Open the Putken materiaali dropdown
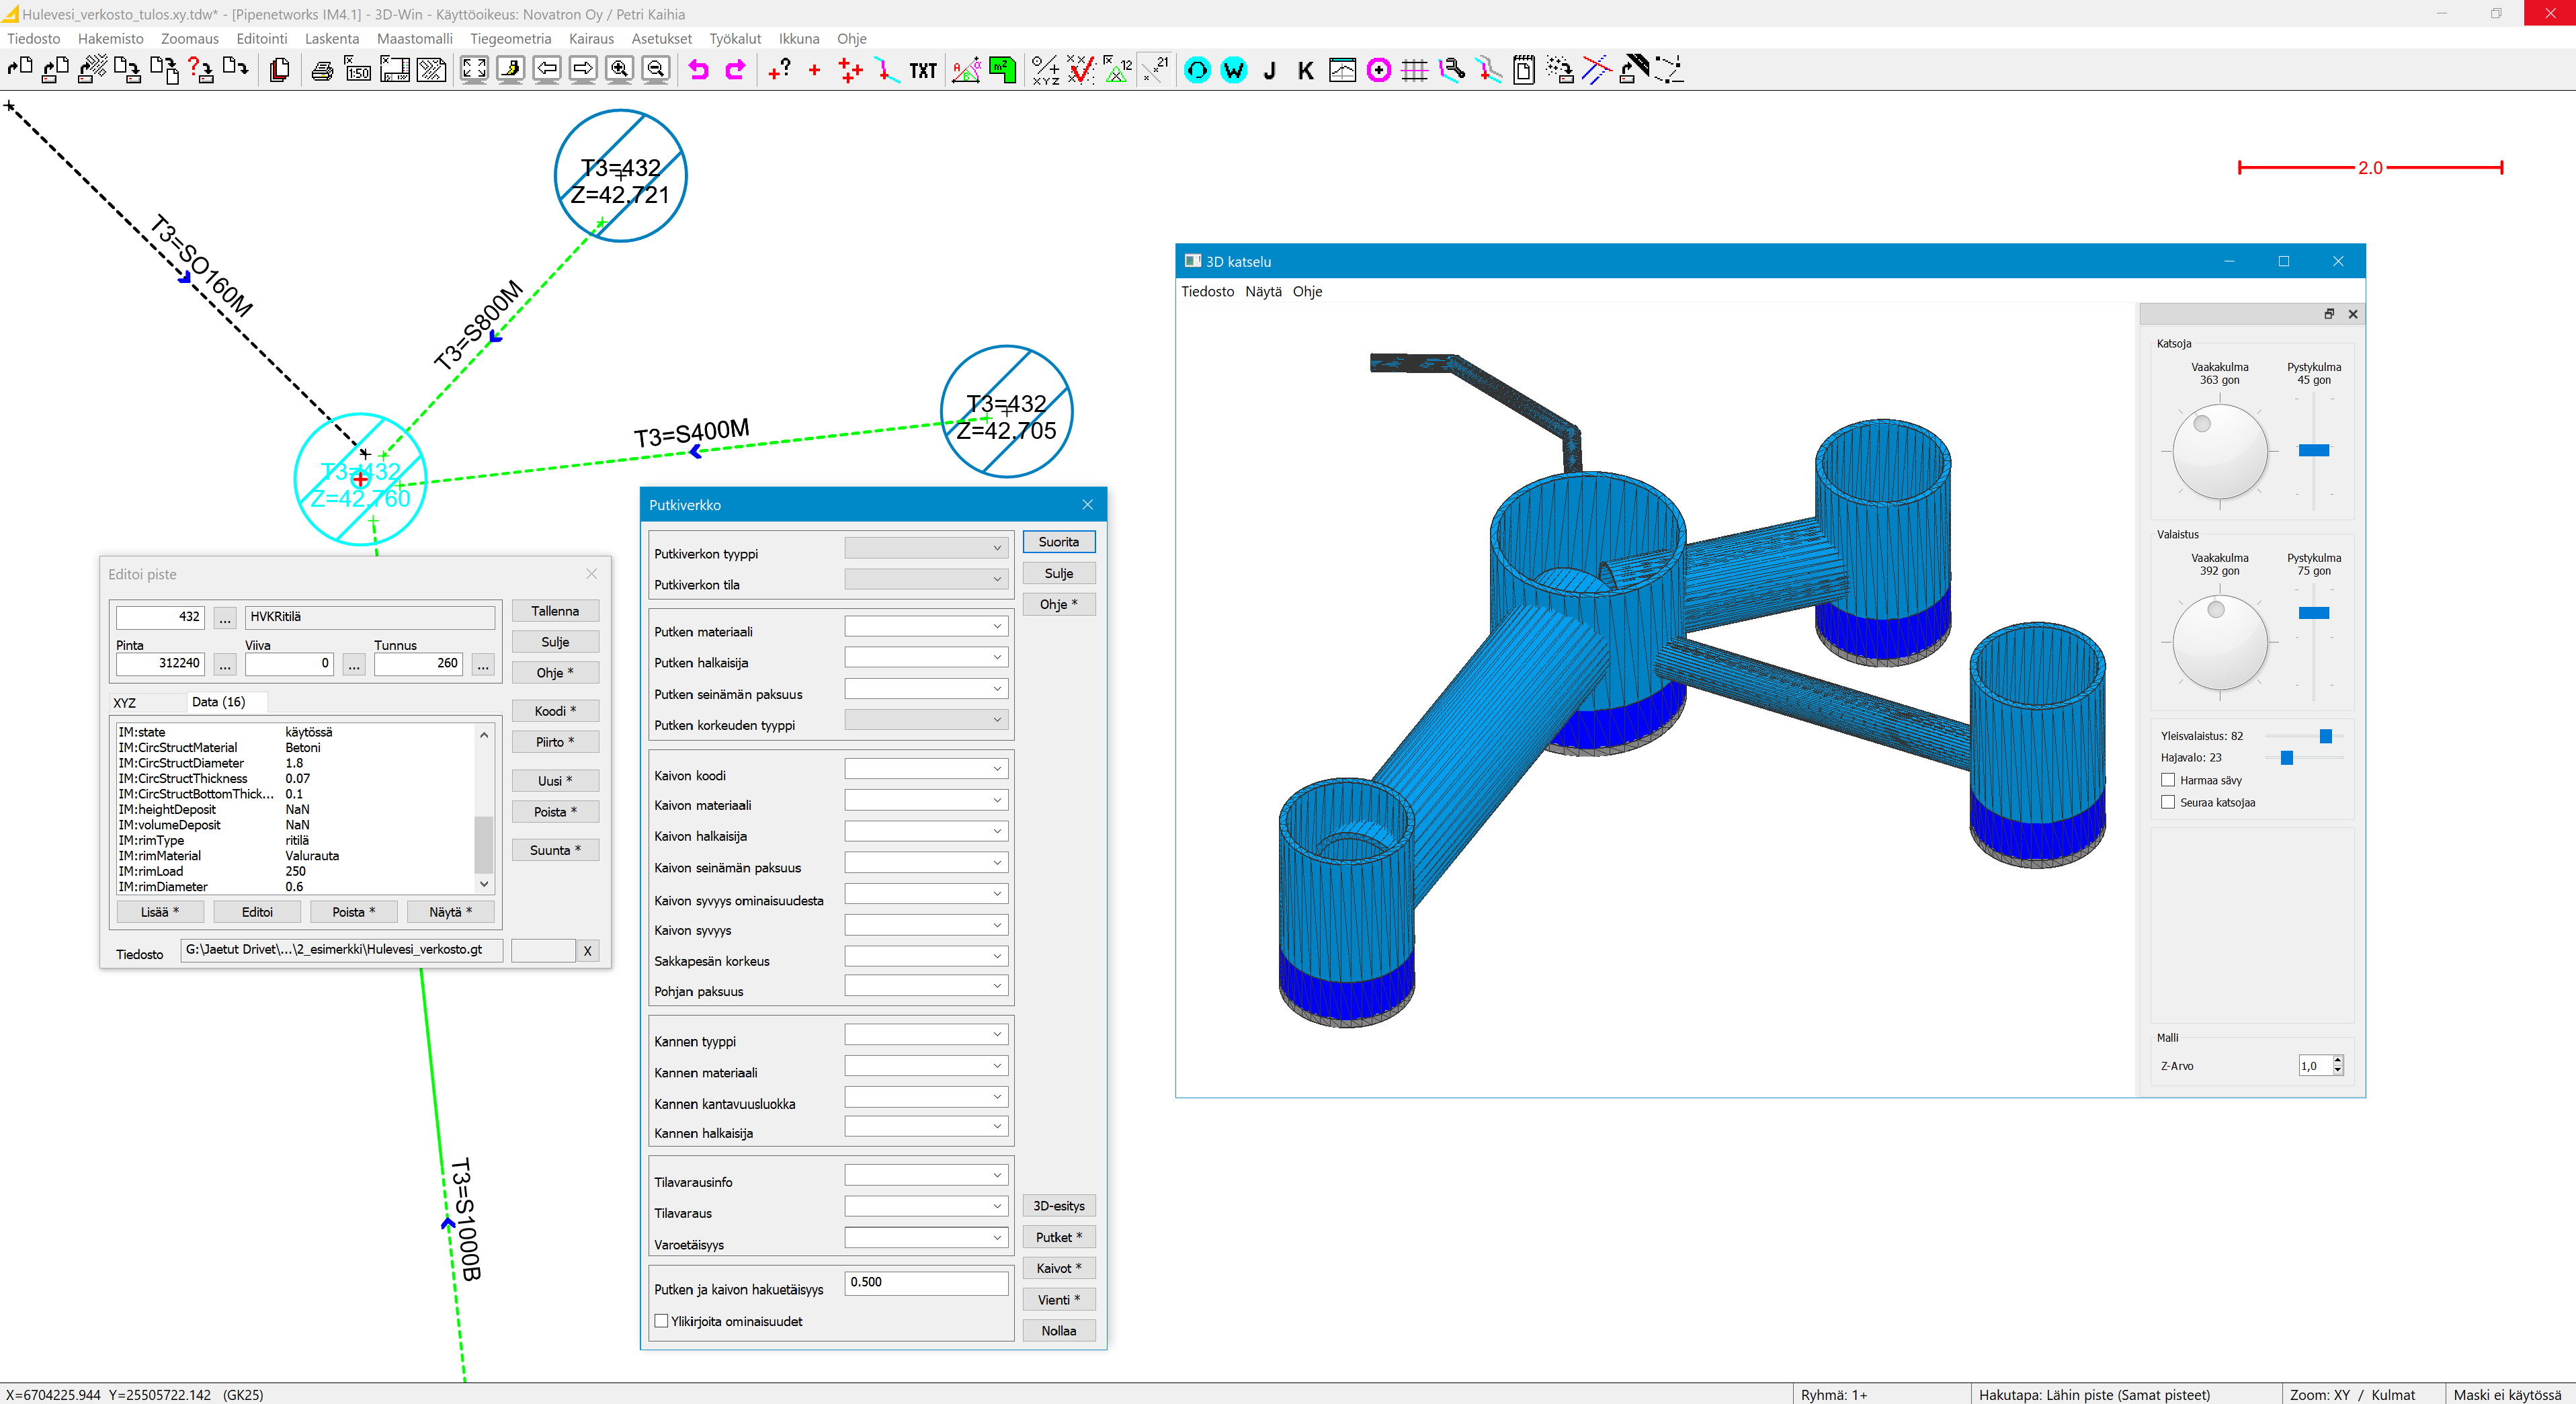This screenshot has width=2576, height=1404. (x=925, y=627)
